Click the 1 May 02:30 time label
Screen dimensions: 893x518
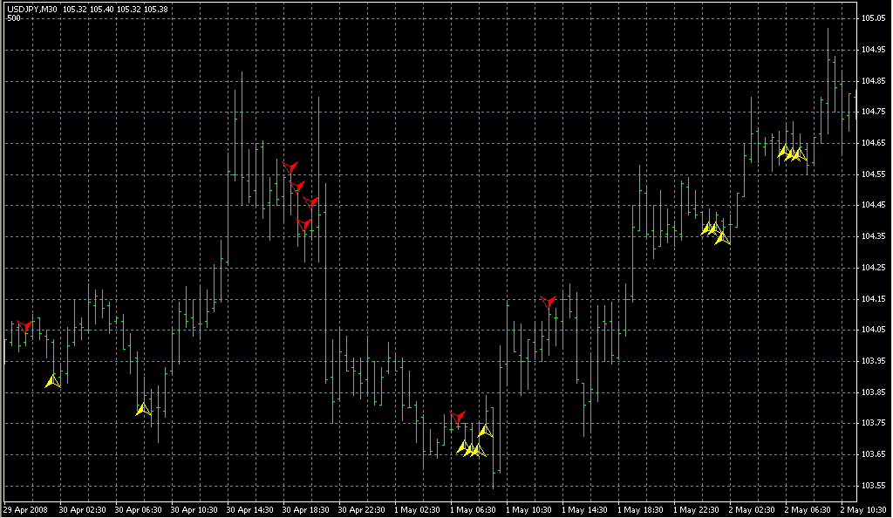pyautogui.click(x=417, y=510)
